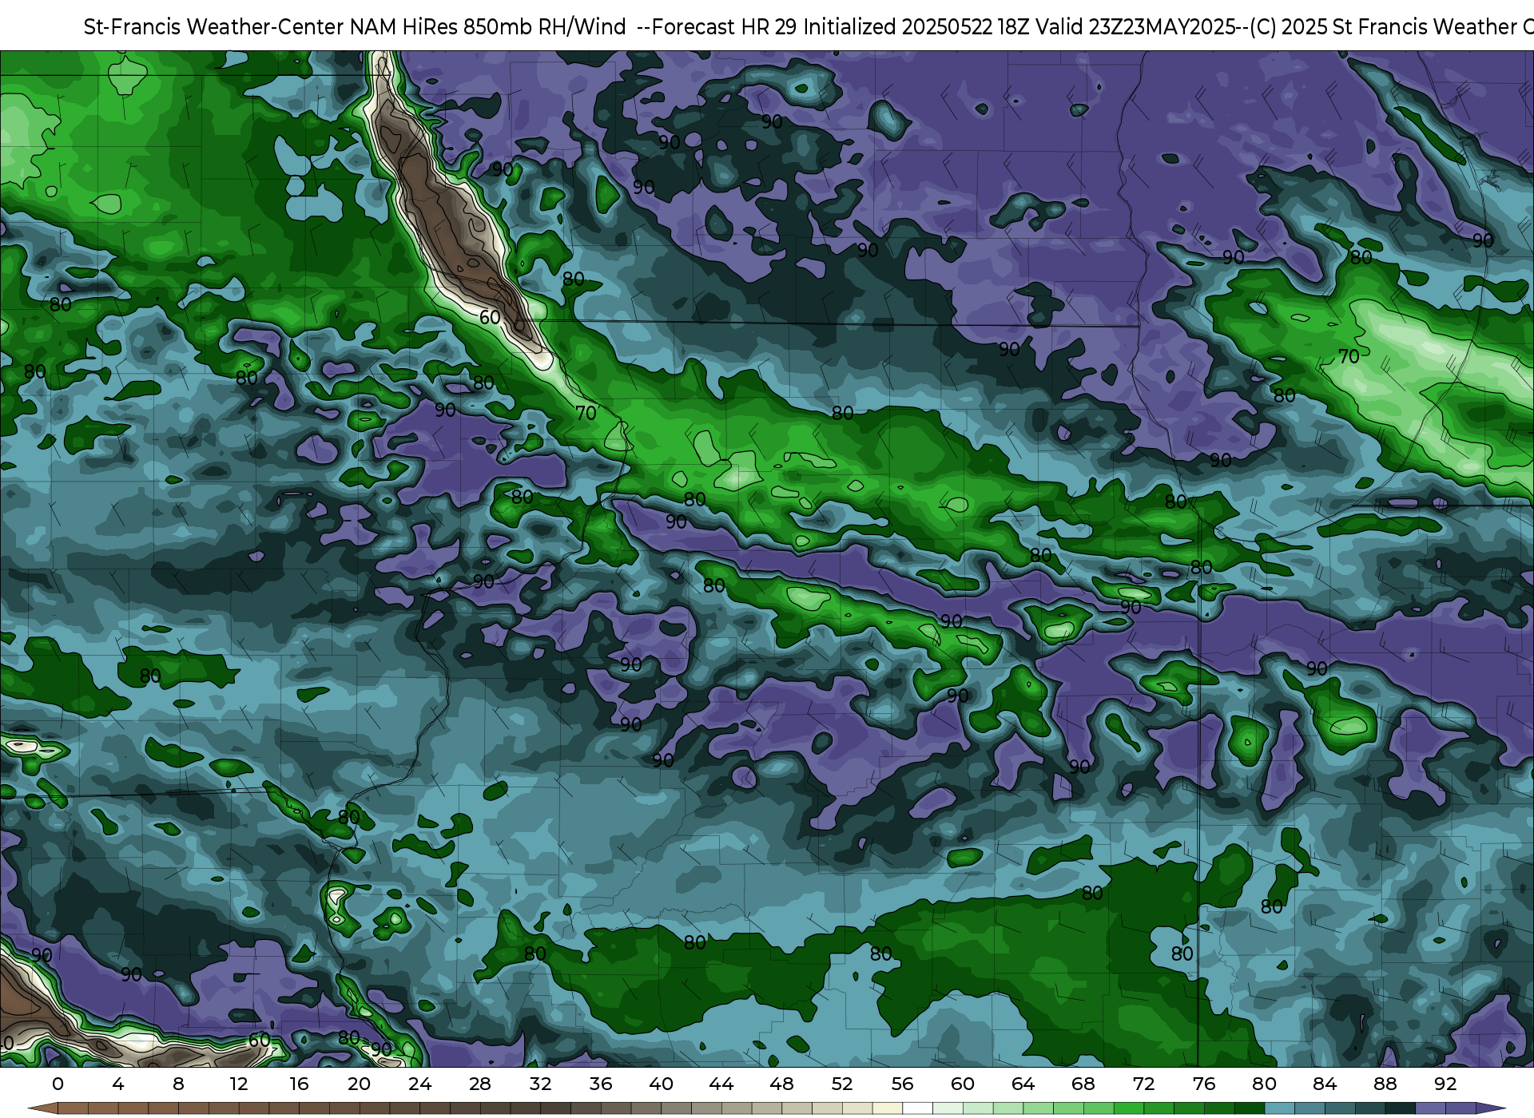Click the purple swatch left of the 92 tick
Screen dimensions: 1534x1118
click(1430, 1108)
